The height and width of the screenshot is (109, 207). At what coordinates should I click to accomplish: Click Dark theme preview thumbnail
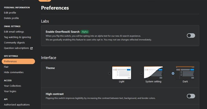[185, 73]
